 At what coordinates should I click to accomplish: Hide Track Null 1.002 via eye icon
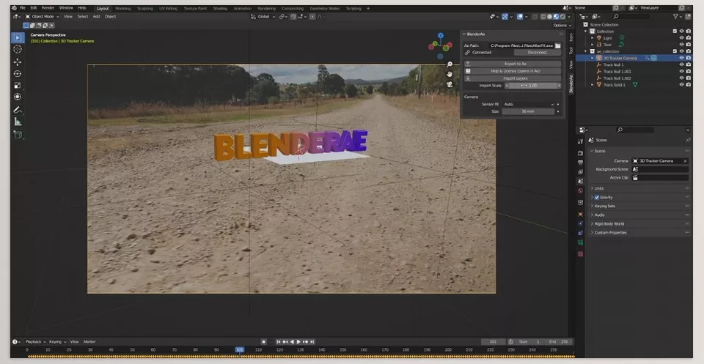tap(681, 78)
